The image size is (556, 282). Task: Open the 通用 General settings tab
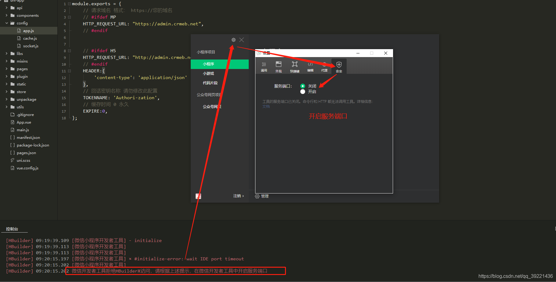click(264, 67)
